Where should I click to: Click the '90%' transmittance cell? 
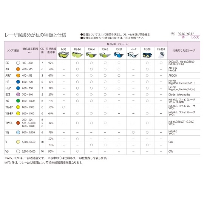51,151
